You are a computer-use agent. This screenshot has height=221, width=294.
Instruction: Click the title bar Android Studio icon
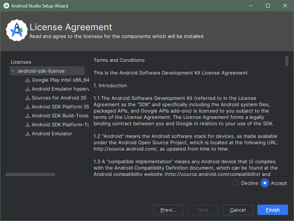6,6
